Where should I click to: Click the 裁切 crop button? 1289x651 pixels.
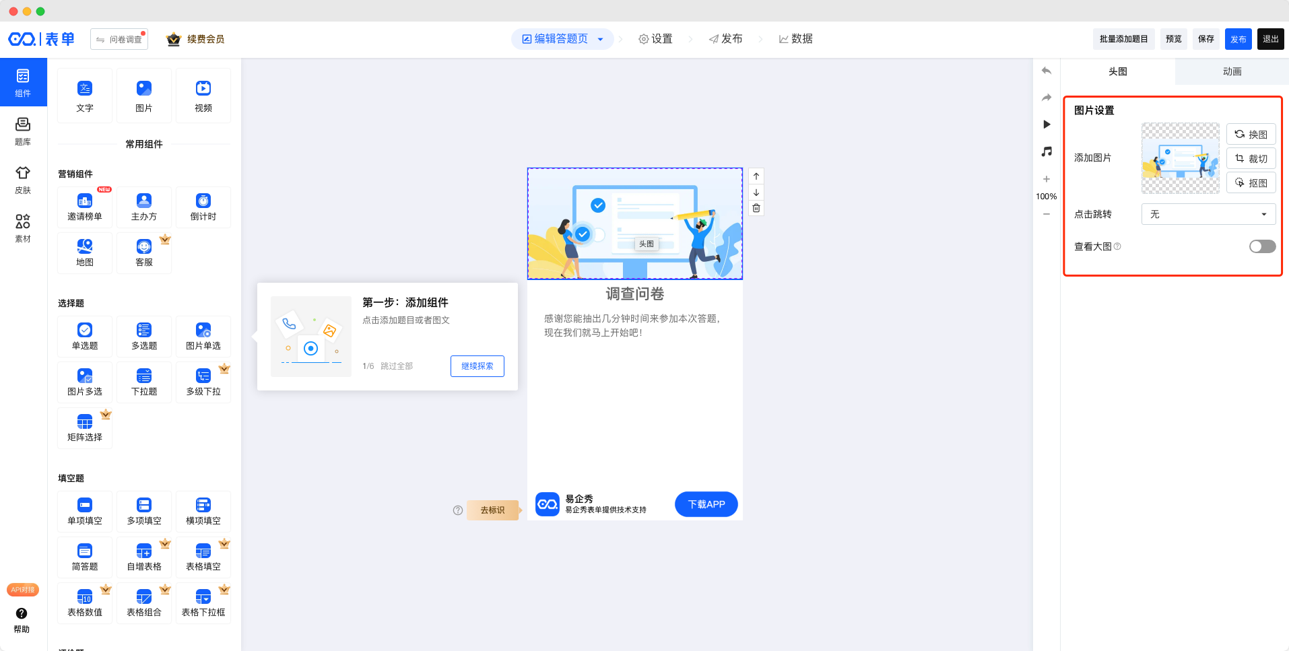1251,158
